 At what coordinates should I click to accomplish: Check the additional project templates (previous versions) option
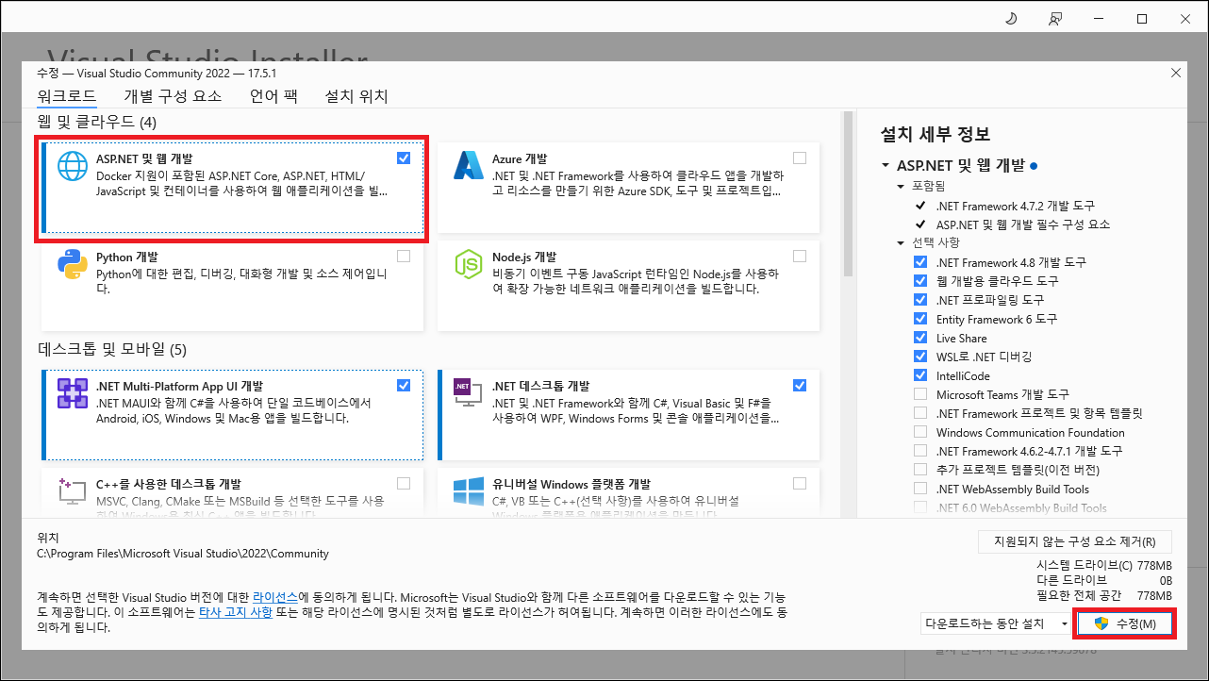pos(920,470)
